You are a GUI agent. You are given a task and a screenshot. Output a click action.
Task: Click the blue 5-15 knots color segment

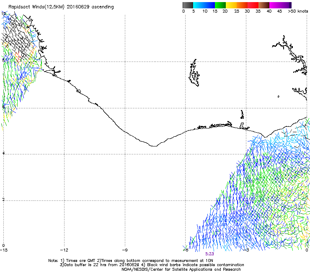pyautogui.click(x=204, y=5)
